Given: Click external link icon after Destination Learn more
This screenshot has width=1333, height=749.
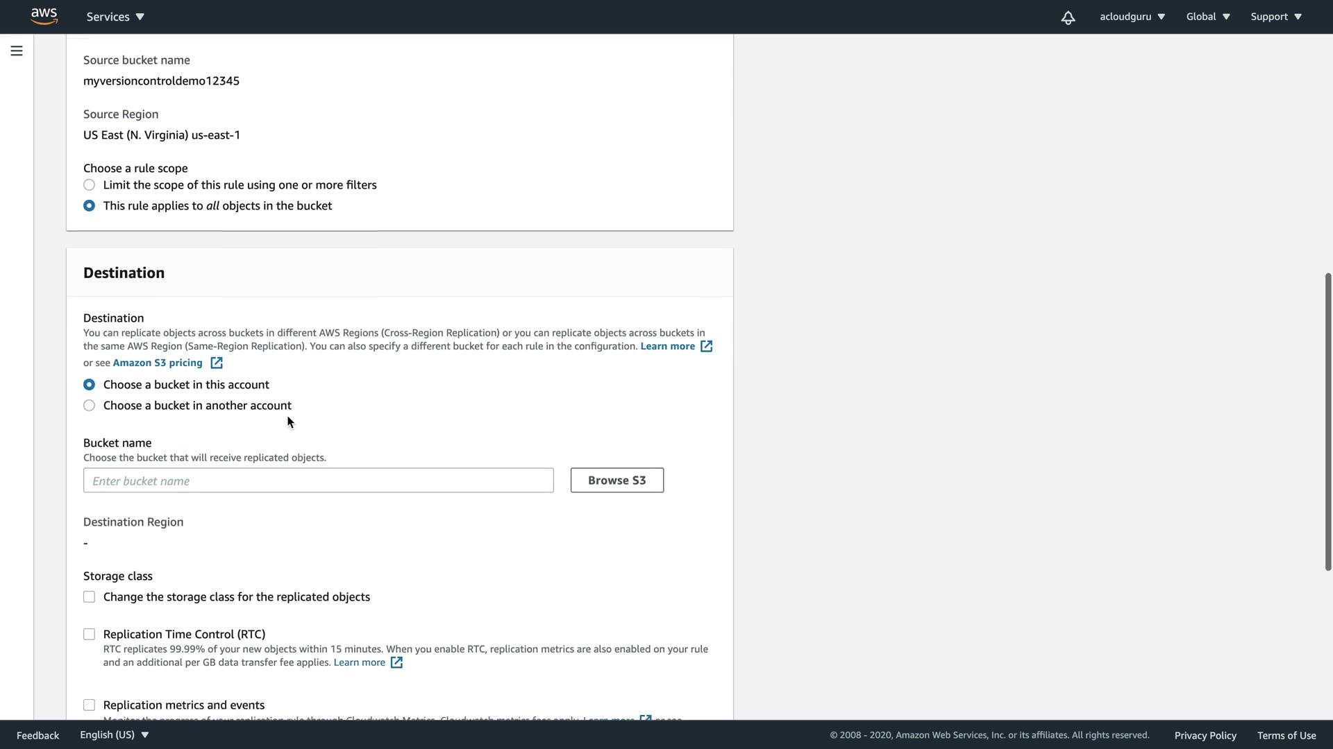Looking at the screenshot, I should [x=706, y=346].
